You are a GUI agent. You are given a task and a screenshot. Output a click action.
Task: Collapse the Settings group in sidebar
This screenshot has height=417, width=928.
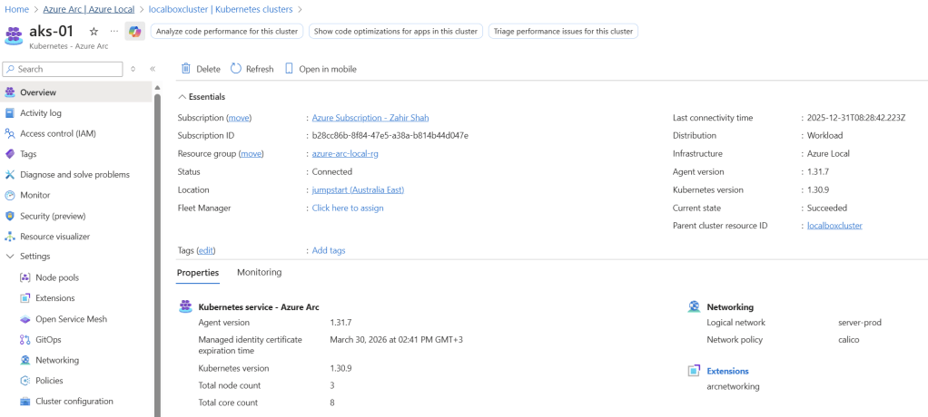[x=10, y=257]
